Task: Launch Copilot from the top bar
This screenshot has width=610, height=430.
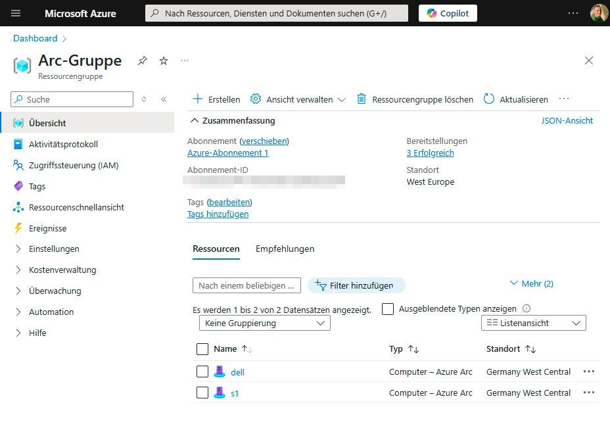Action: pyautogui.click(x=448, y=13)
